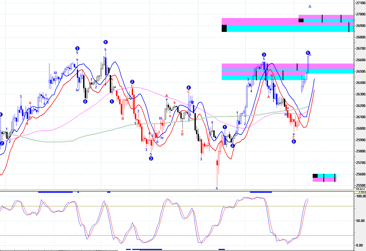Viewport: 366px width, 251px height.
Task: Select the long blue bar at top-left of oscillator
Action: pos(55,192)
